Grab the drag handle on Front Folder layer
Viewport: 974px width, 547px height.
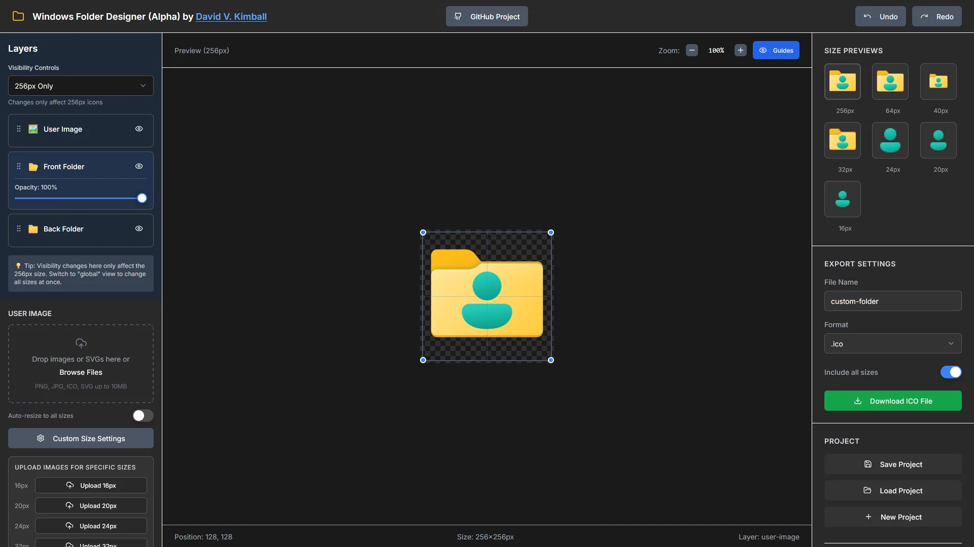pos(19,166)
